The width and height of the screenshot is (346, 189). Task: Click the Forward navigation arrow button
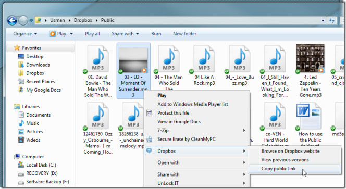[x=23, y=20]
